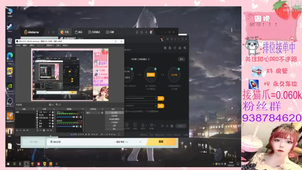Open the Steam desktop shortcut
Screen dimensions: 302x170
(x=10, y=27)
